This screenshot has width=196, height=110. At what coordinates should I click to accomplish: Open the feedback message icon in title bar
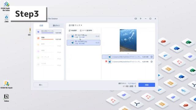click(x=136, y=19)
